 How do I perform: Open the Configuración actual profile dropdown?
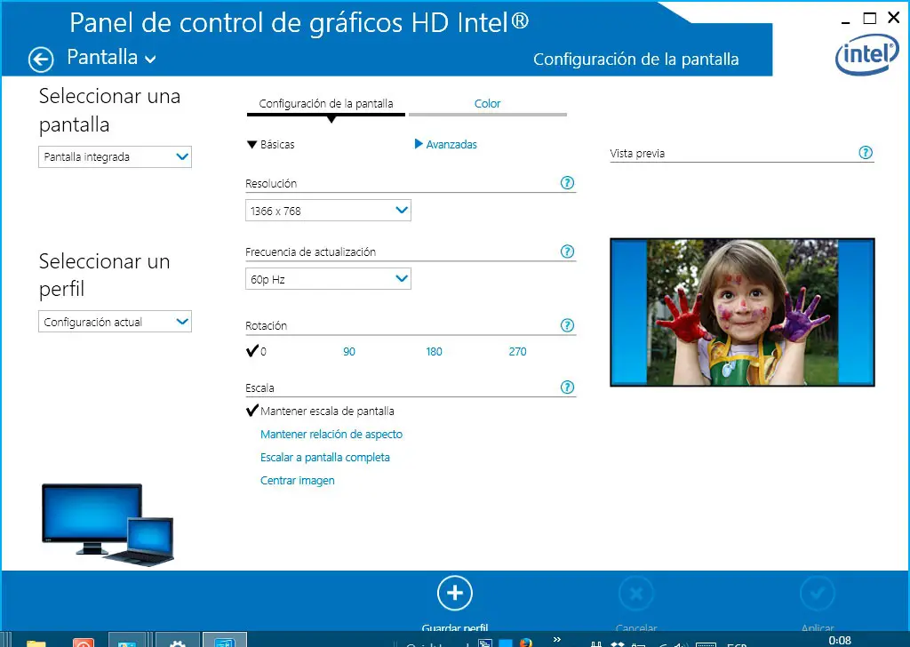pos(115,322)
